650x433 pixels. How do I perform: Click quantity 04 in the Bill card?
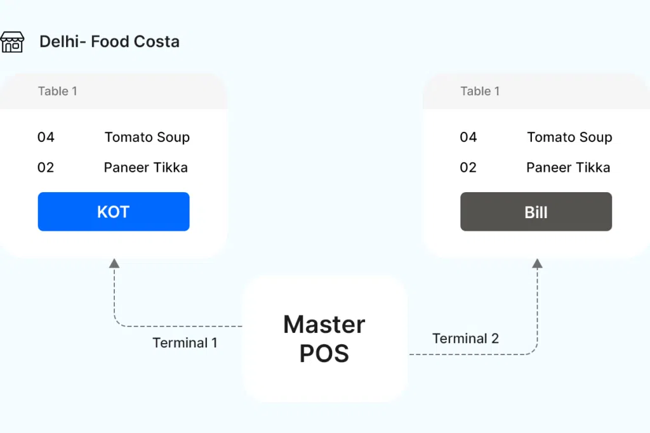pyautogui.click(x=468, y=137)
